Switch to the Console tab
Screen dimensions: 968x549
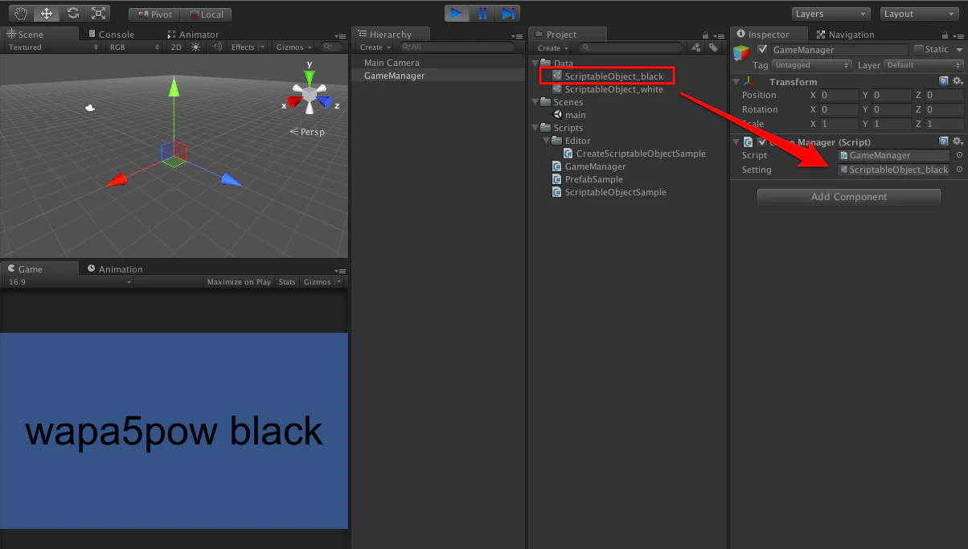click(111, 35)
